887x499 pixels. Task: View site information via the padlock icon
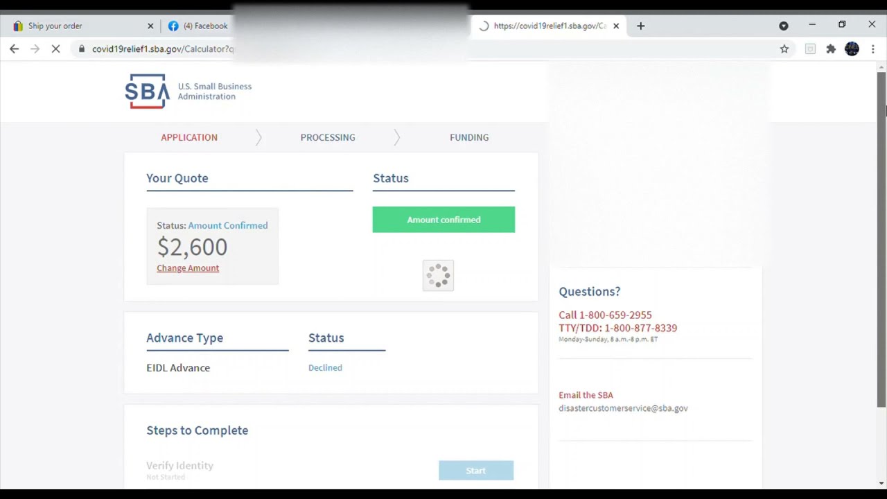pyautogui.click(x=82, y=49)
